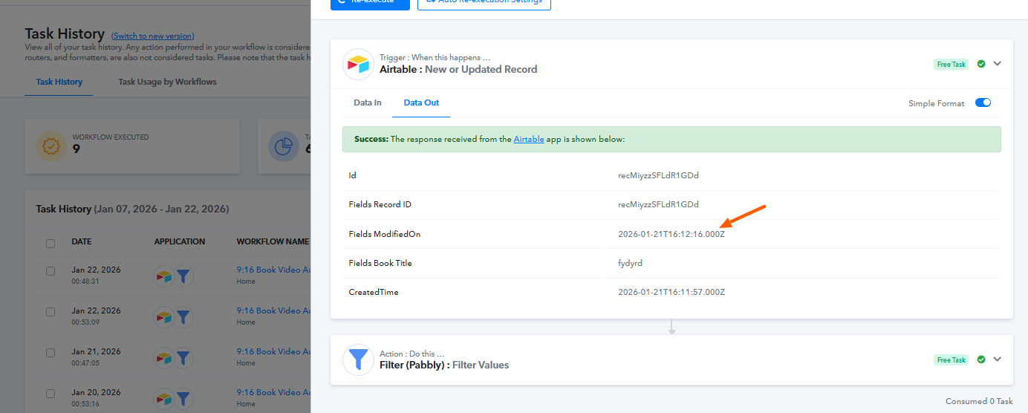The width and height of the screenshot is (1028, 413).
Task: Expand the Filter Values step chevron
Action: (998, 360)
